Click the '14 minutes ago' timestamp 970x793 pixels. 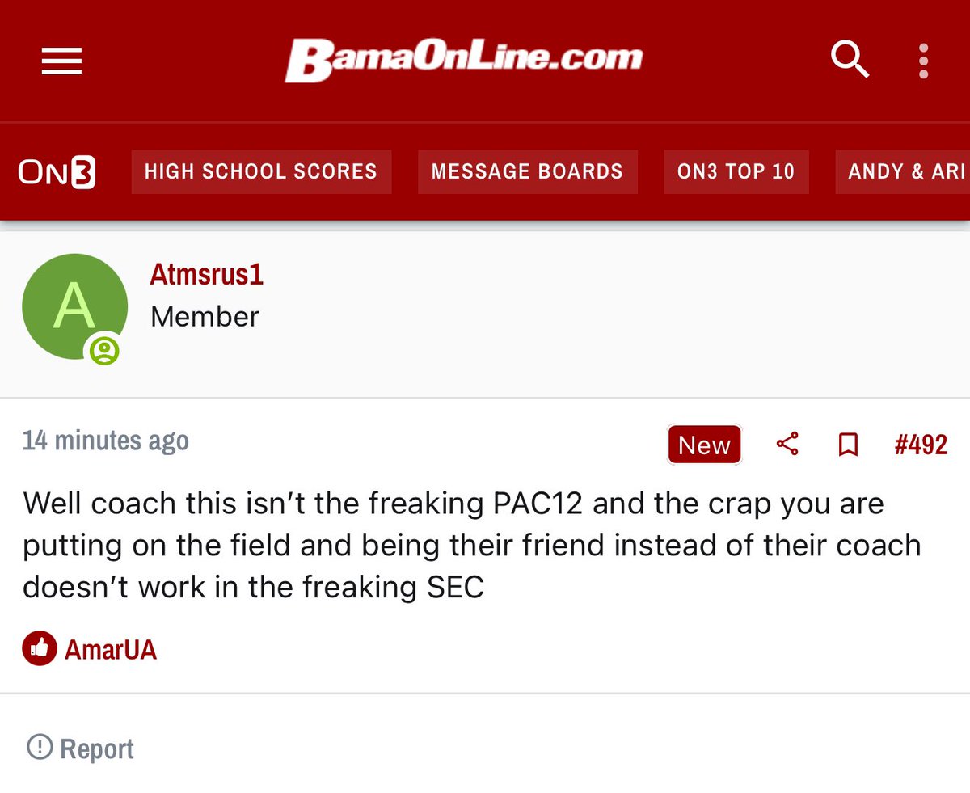pos(106,441)
